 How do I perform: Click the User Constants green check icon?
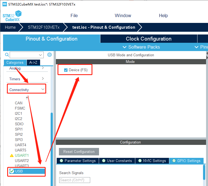[104, 161]
